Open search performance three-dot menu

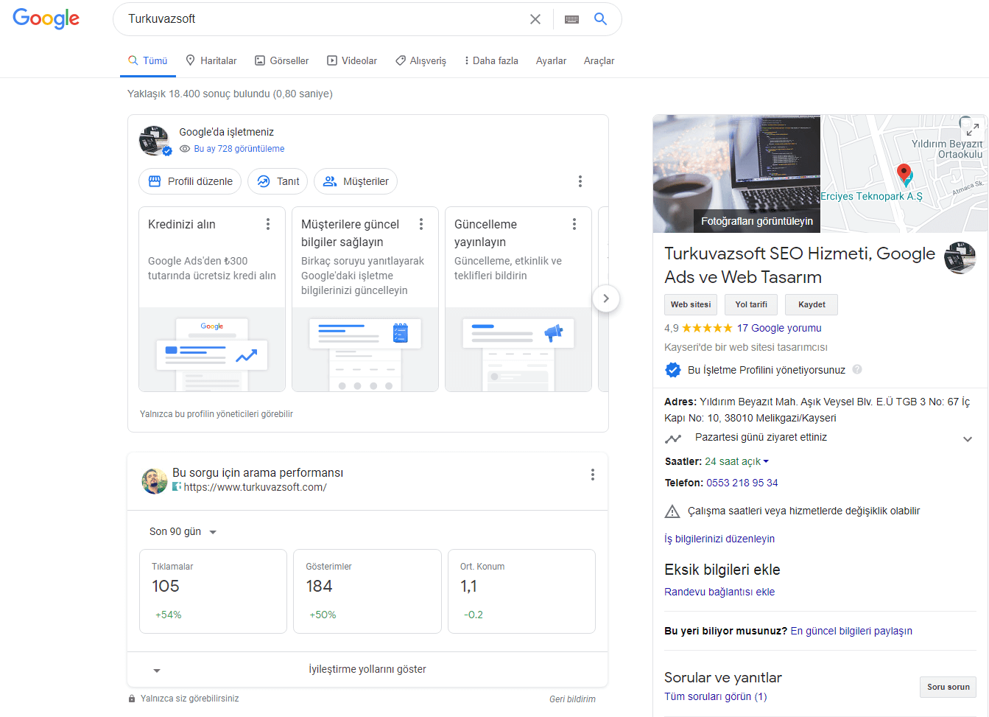tap(593, 475)
